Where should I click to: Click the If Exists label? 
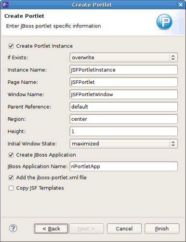click(x=18, y=57)
